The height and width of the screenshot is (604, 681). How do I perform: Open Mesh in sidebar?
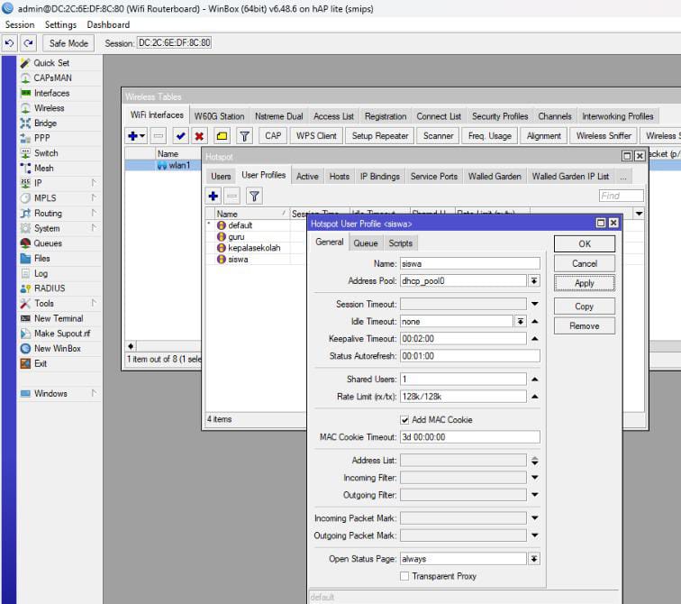44,168
